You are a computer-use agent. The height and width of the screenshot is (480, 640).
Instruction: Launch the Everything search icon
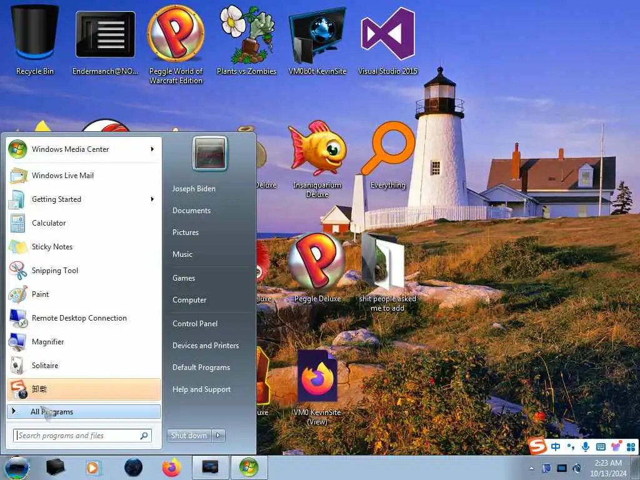click(x=387, y=155)
